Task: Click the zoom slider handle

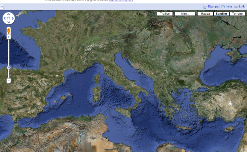Action: pyautogui.click(x=9, y=68)
